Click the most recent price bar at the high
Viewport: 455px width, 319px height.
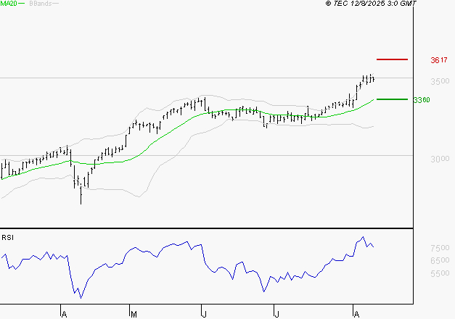pyautogui.click(x=372, y=78)
